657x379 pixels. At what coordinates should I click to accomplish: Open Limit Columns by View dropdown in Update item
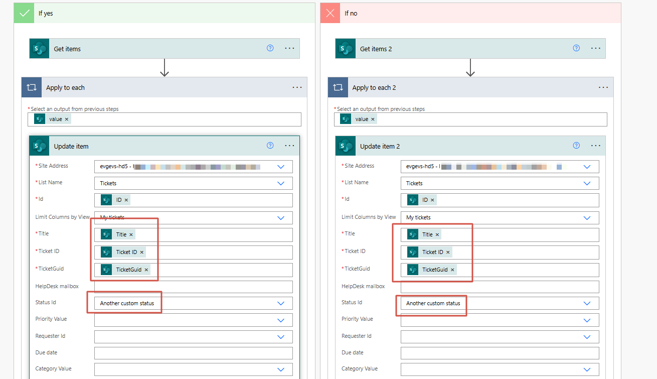(x=281, y=217)
